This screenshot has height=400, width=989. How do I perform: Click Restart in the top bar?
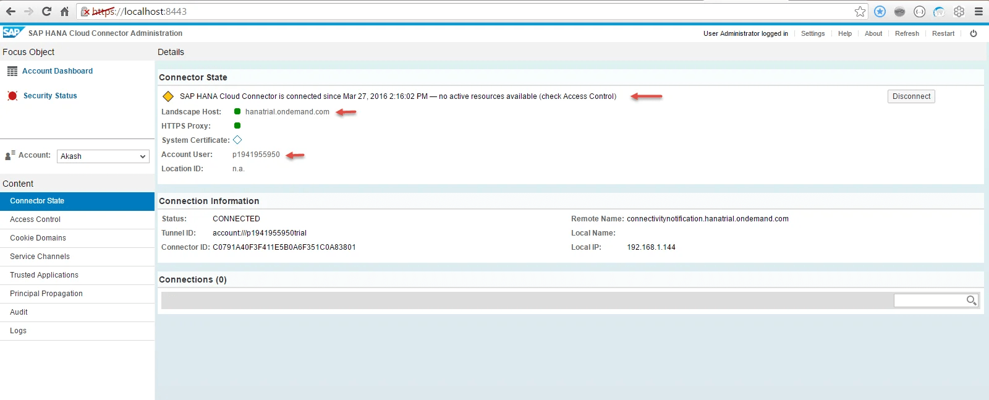943,33
